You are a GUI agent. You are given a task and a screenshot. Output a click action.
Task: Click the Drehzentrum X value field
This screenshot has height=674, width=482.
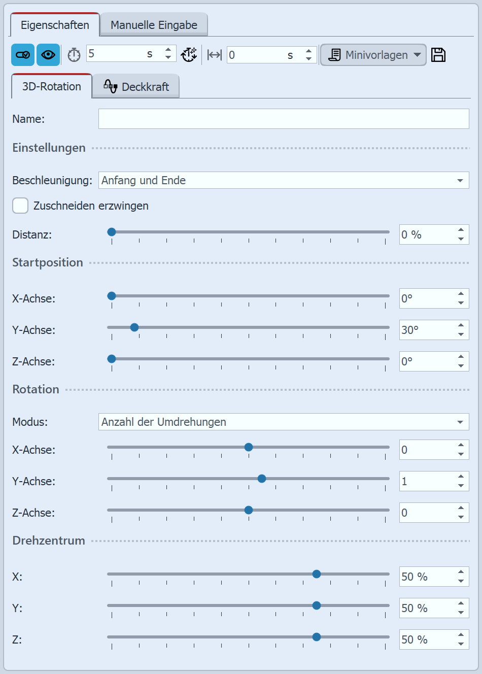426,577
